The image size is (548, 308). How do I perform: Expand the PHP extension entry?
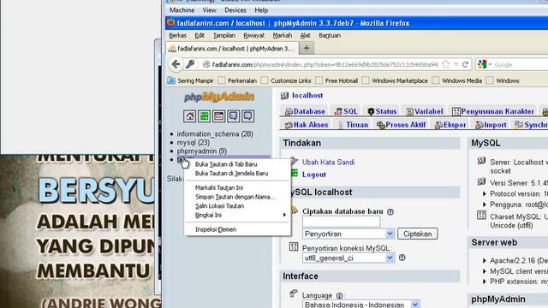coord(485,281)
